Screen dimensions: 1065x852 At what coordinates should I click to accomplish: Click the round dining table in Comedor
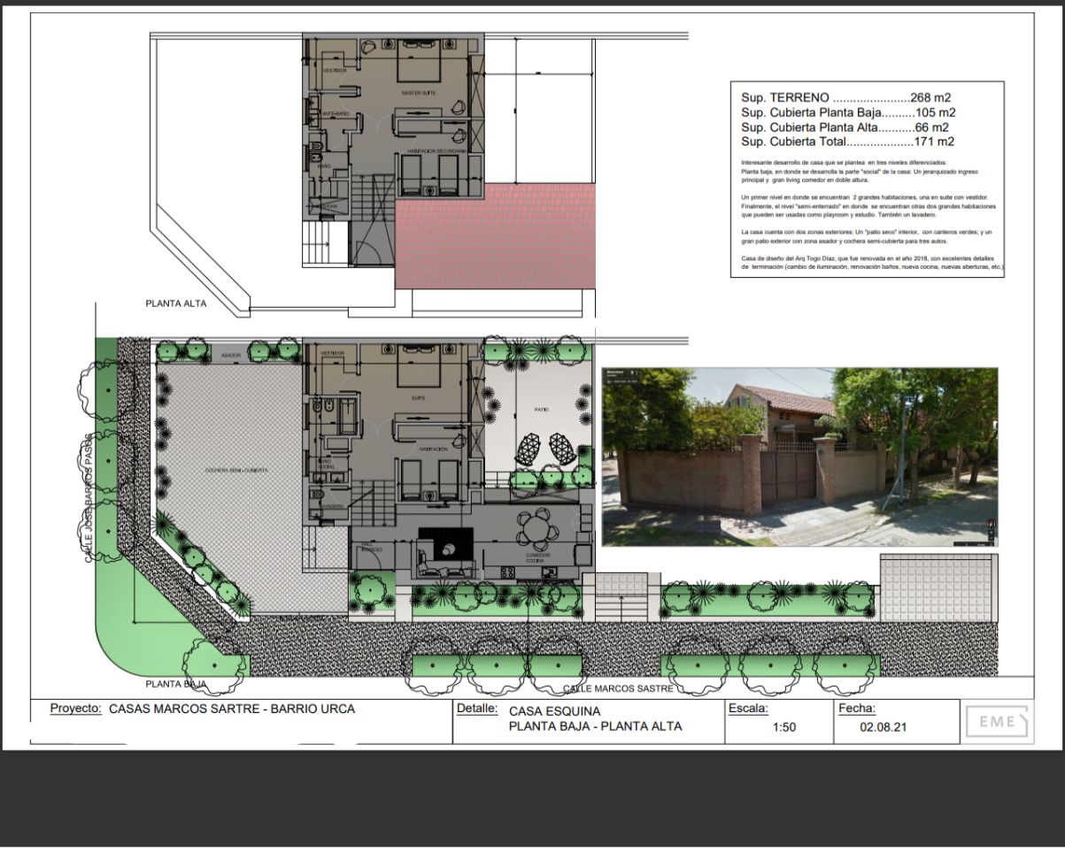pos(538,531)
